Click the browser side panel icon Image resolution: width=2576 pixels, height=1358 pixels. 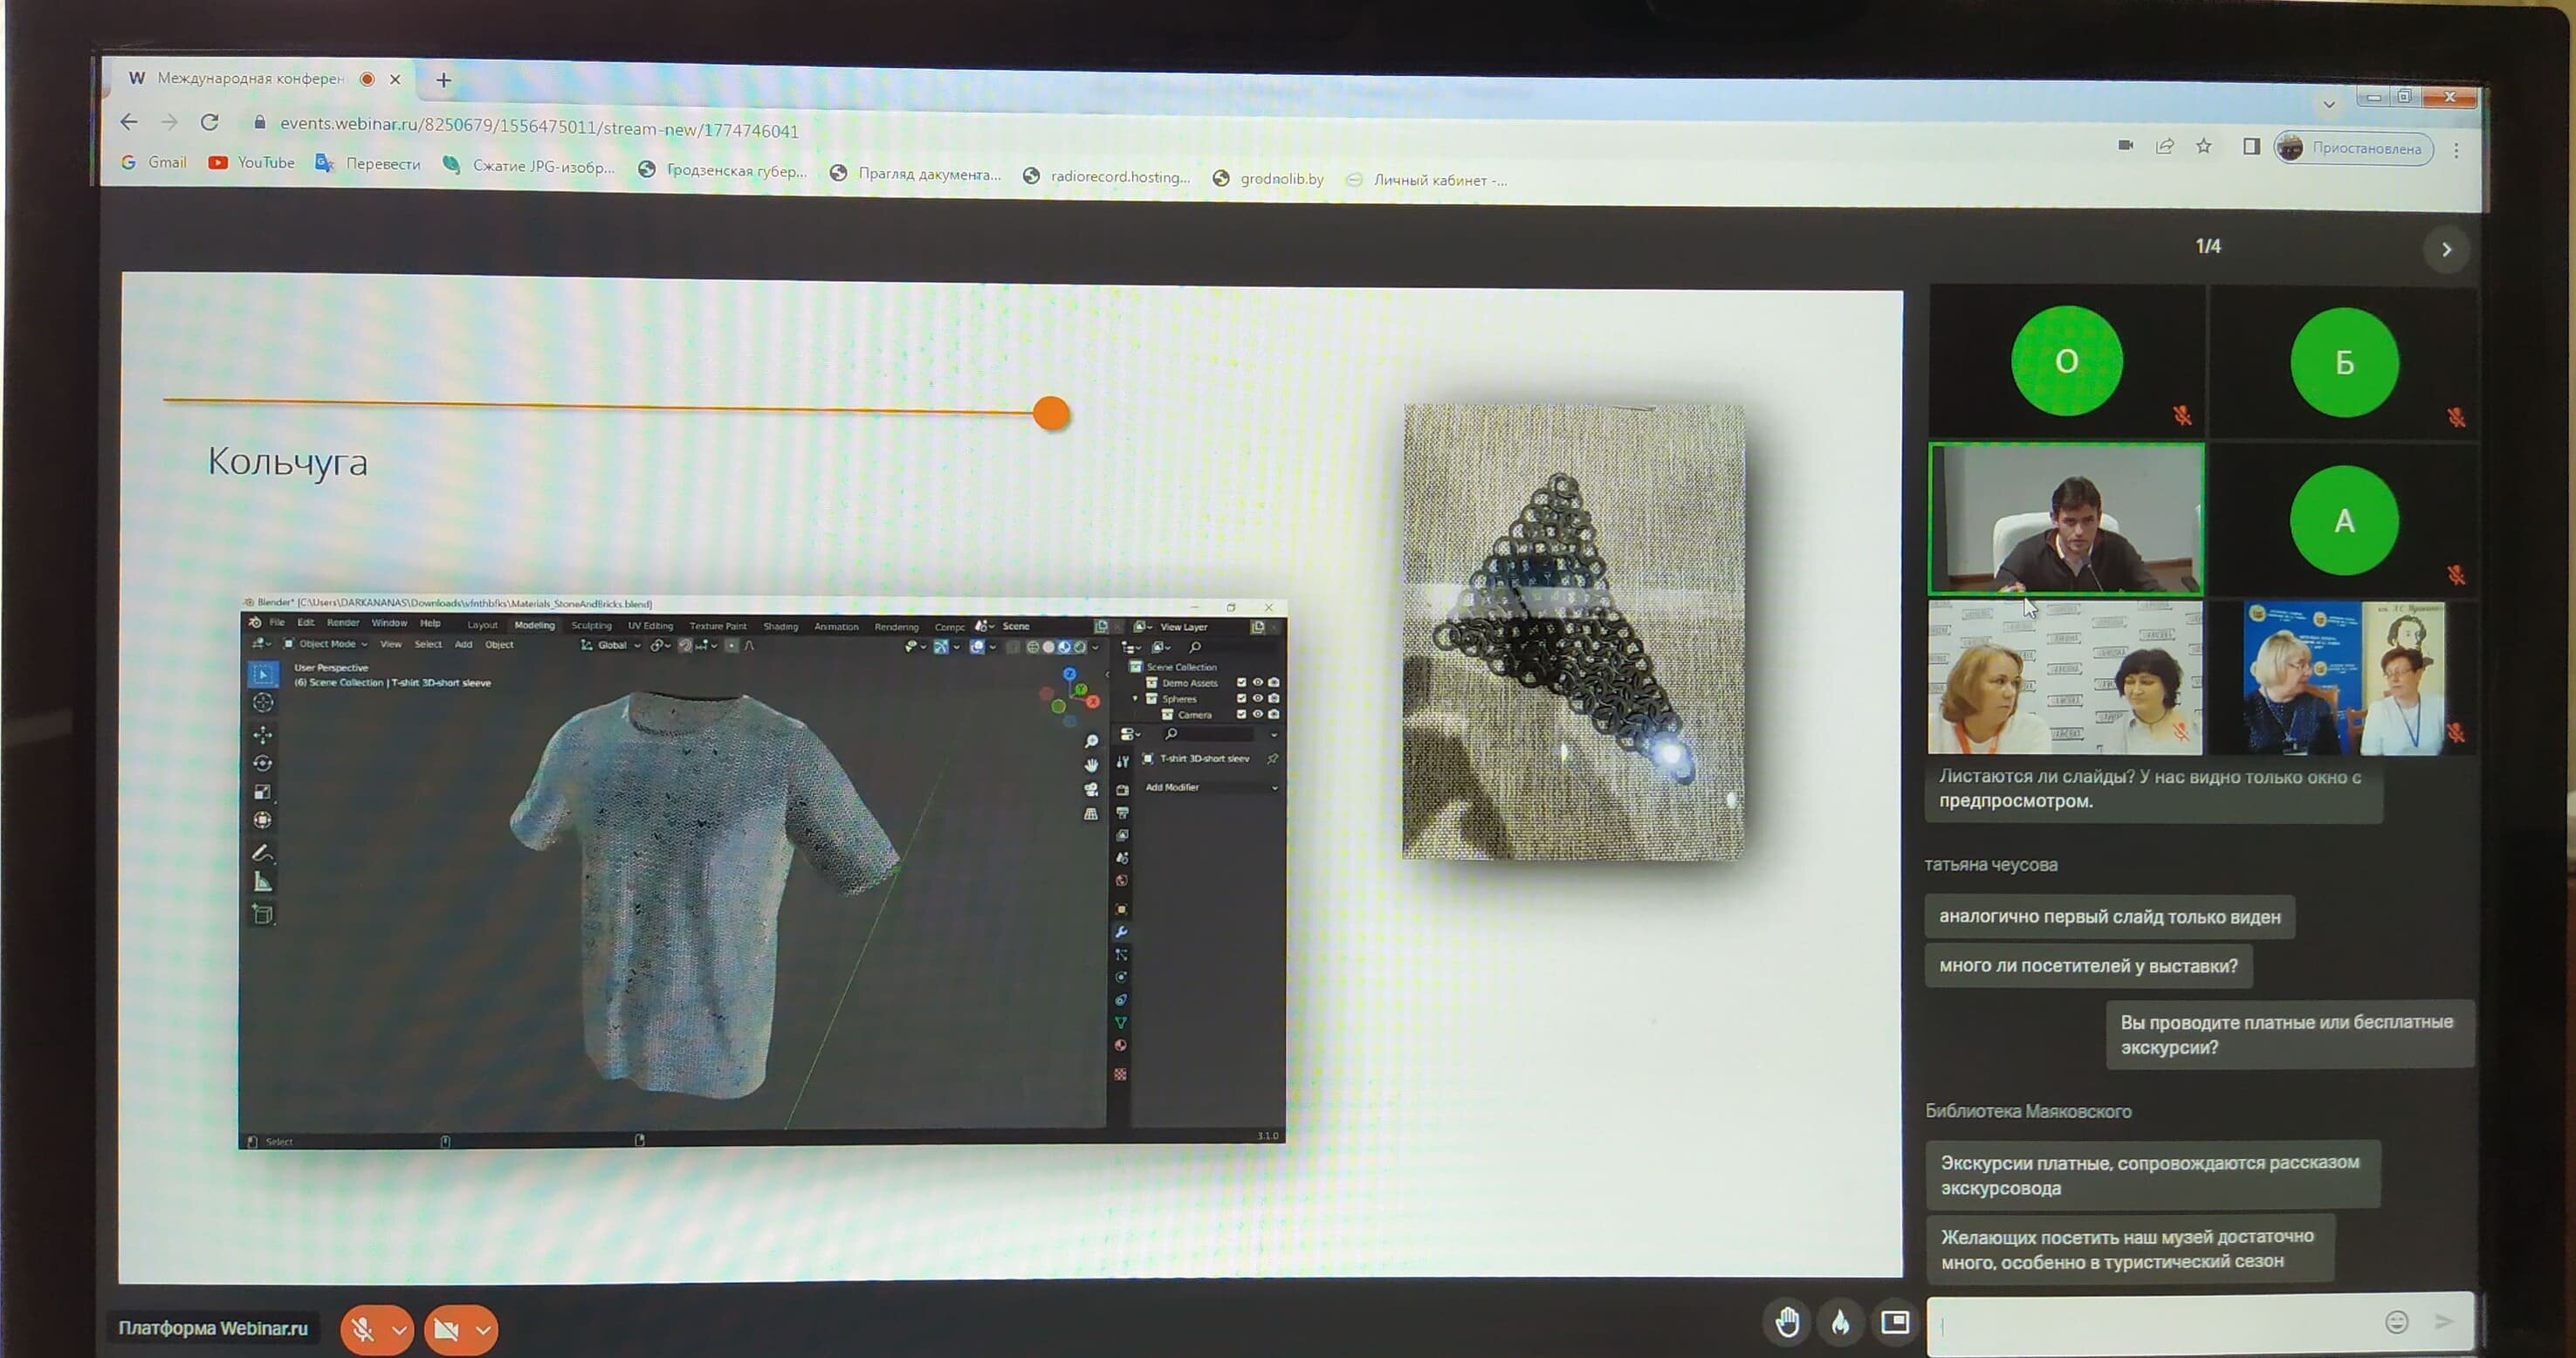click(2251, 147)
